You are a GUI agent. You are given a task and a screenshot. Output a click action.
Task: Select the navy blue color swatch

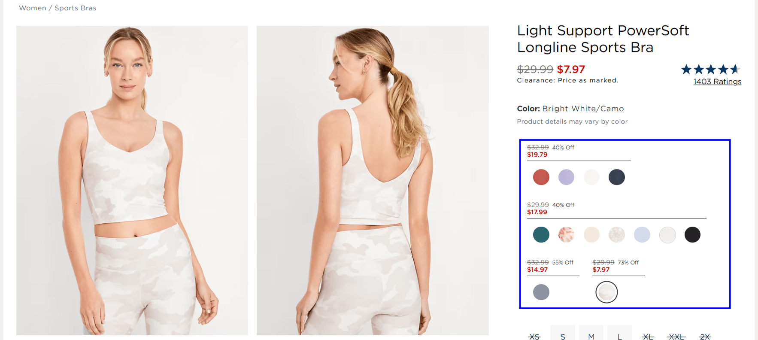pyautogui.click(x=617, y=177)
